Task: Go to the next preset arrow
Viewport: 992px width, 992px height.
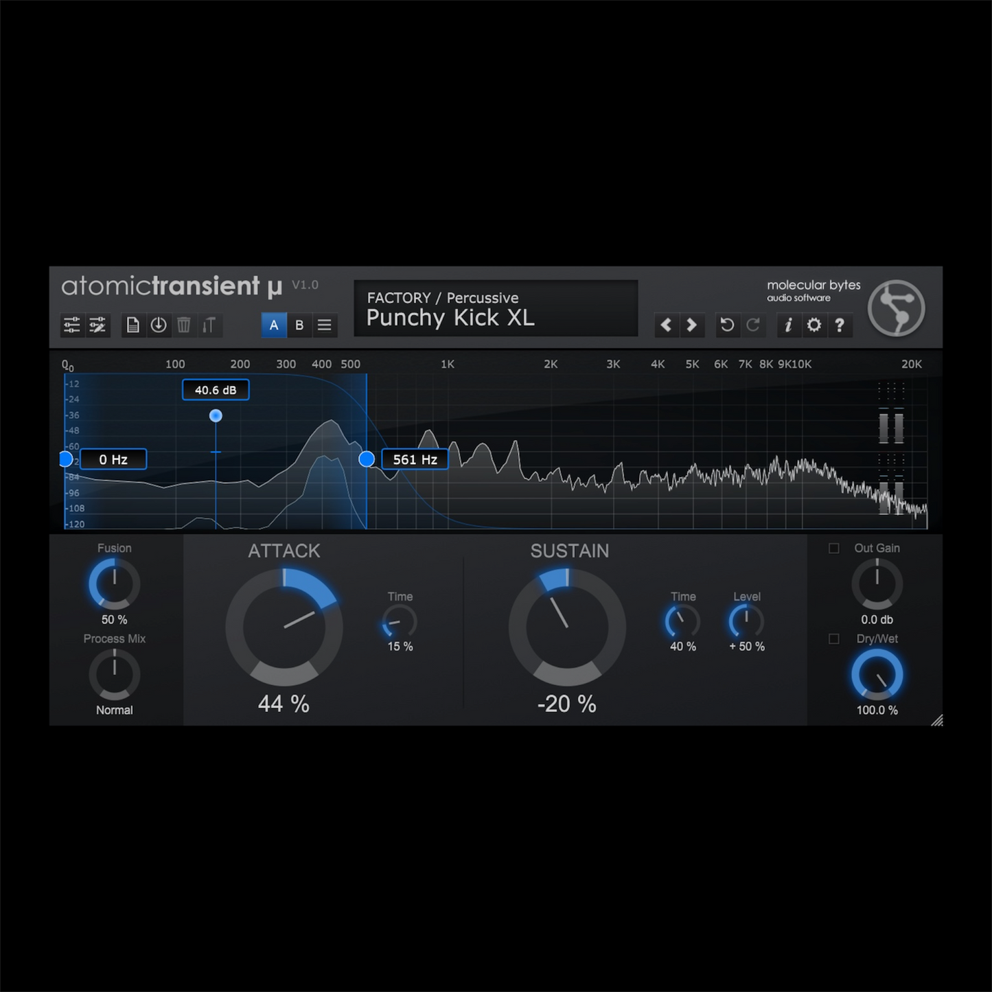Action: [x=691, y=325]
